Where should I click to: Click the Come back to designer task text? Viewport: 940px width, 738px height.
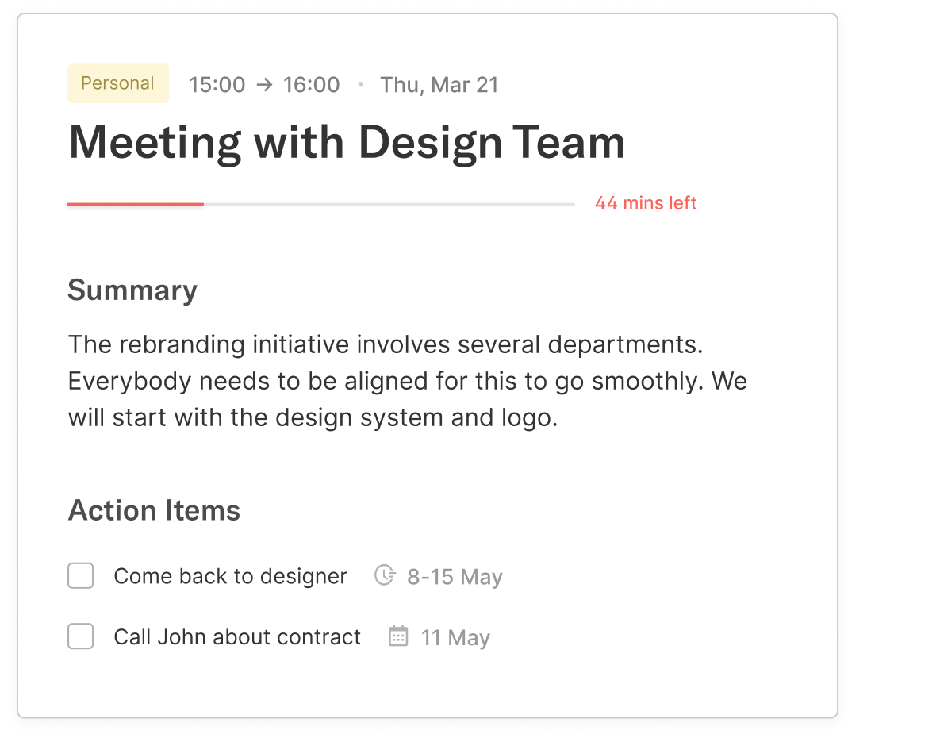[x=230, y=577]
